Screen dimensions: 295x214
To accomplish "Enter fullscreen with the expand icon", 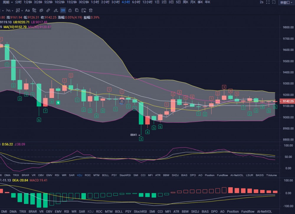I will tap(268, 2).
